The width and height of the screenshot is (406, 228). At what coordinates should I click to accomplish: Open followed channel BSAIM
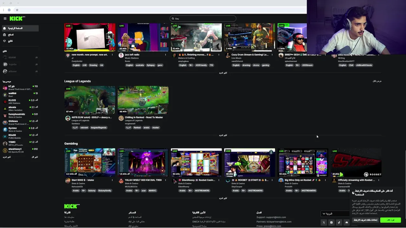click(x=20, y=57)
